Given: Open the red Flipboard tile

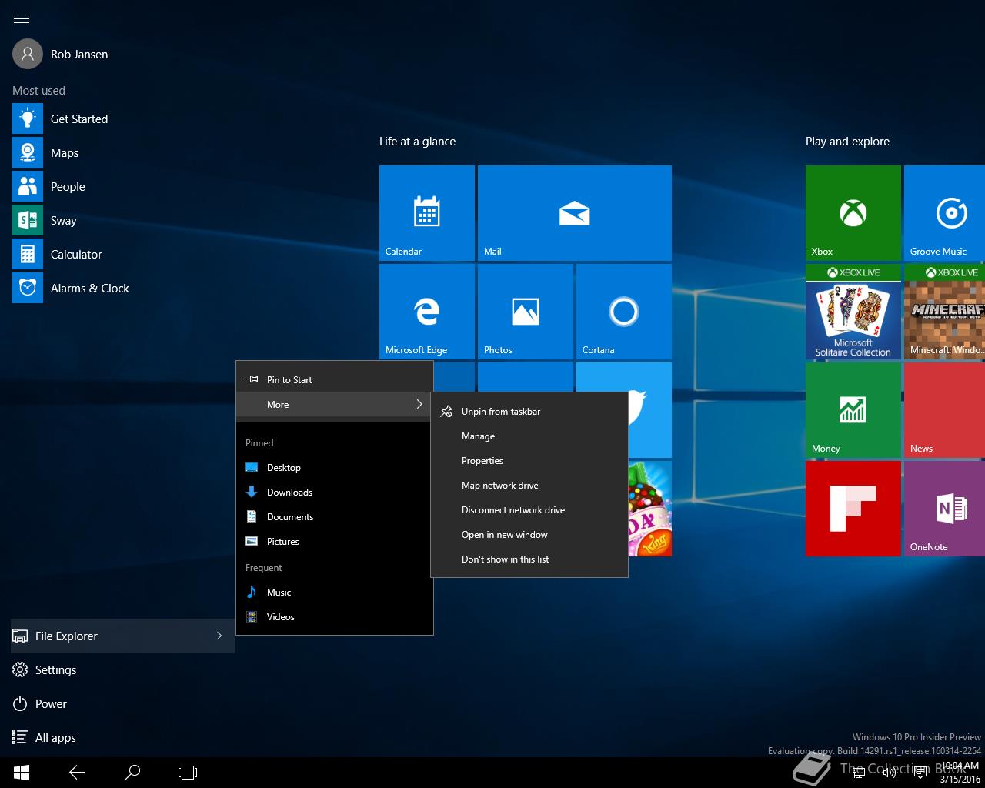Looking at the screenshot, I should [853, 509].
